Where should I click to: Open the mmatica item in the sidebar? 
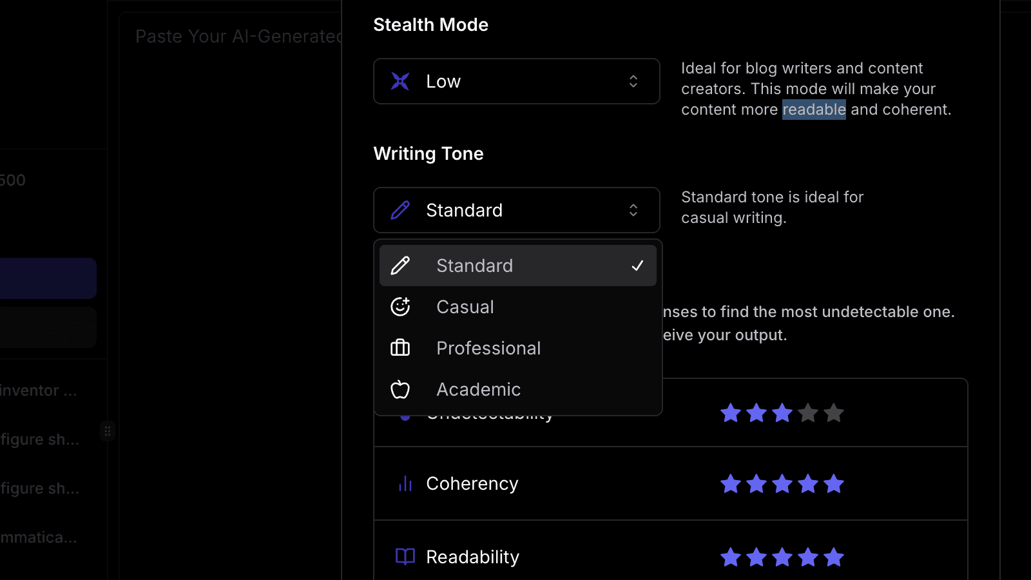pos(39,537)
